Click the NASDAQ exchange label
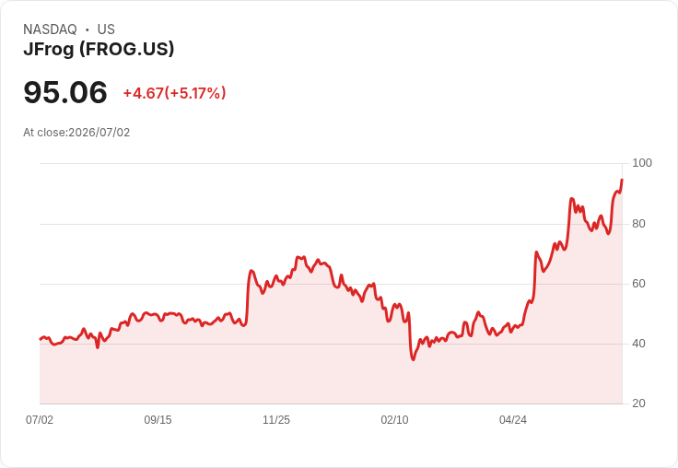678x468 pixels. [50, 29]
